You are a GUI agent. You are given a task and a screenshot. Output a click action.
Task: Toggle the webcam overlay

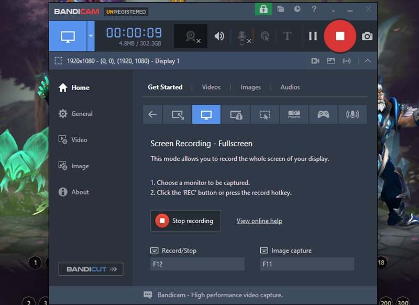[x=191, y=36]
